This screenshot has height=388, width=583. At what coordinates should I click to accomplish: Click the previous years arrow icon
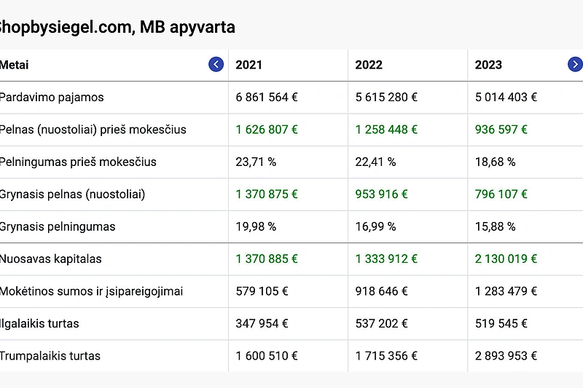click(216, 64)
